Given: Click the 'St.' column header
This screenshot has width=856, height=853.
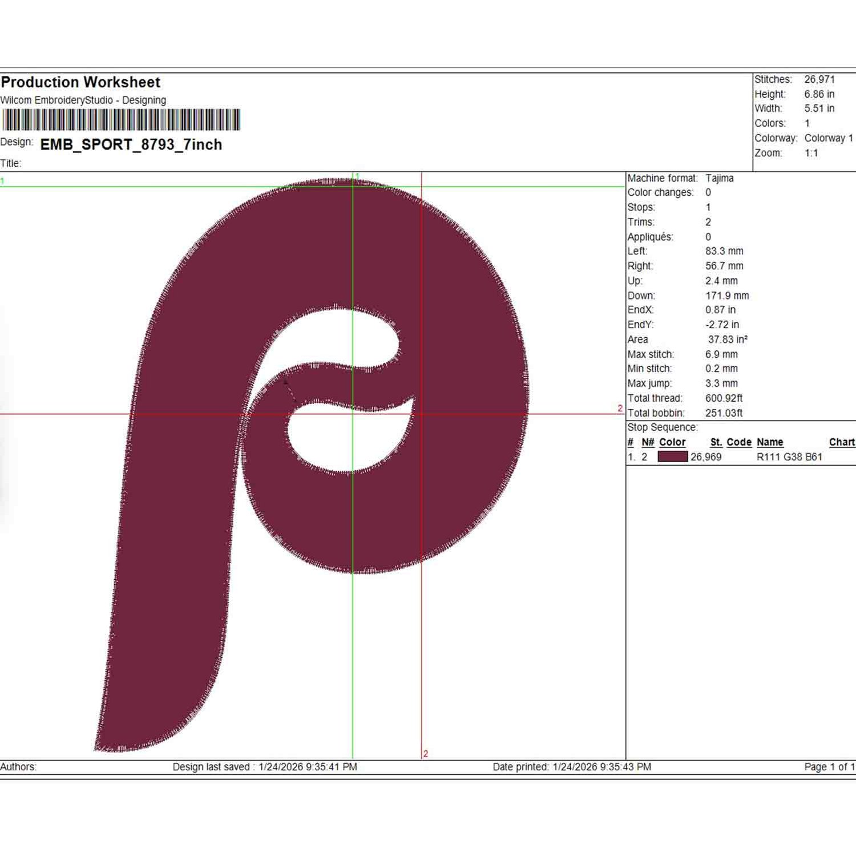Looking at the screenshot, I should 716,442.
